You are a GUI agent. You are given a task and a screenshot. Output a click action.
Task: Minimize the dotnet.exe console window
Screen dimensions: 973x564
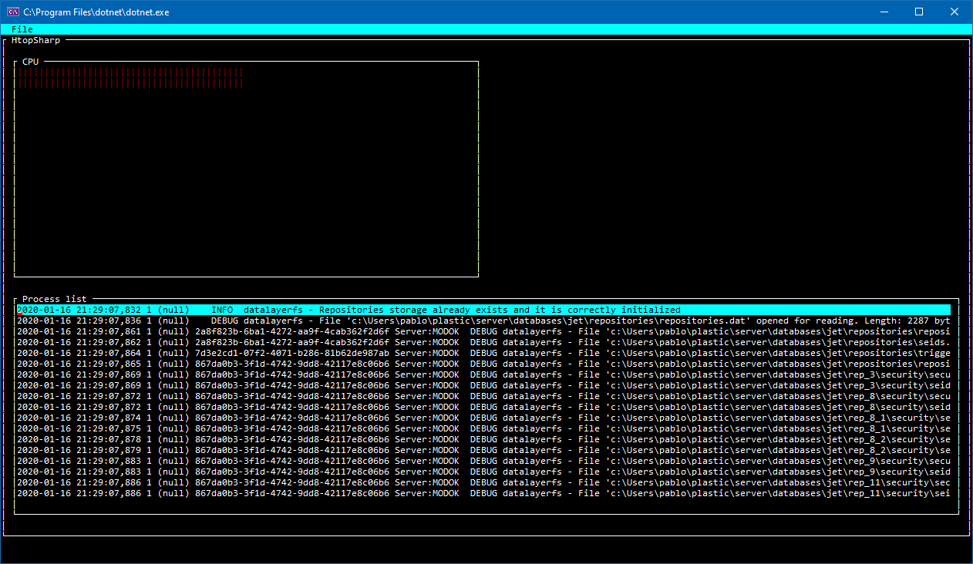coord(884,12)
